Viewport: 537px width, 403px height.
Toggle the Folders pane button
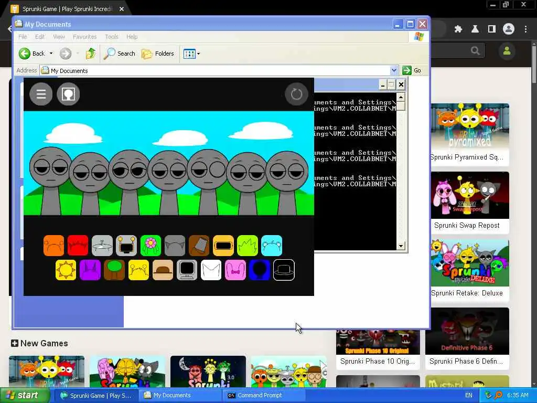coord(158,54)
